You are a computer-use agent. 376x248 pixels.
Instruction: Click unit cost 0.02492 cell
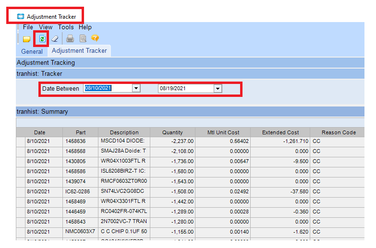[223, 191]
